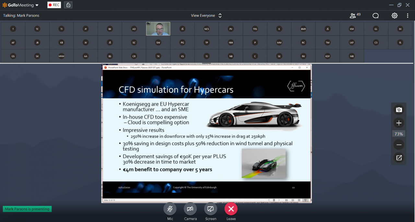Viewport: 415px width, 222px height.
Task: Zoom in on shared screen with plus
Action: (399, 123)
